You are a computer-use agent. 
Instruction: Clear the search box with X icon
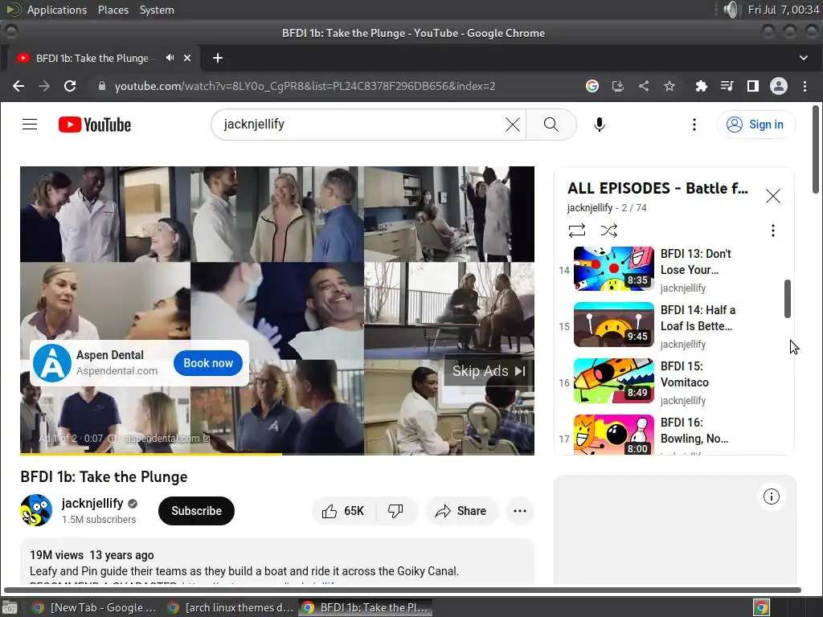[512, 125]
